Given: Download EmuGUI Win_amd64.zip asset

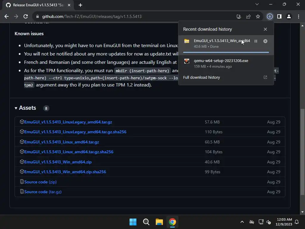Looking at the screenshot, I should (x=58, y=162).
